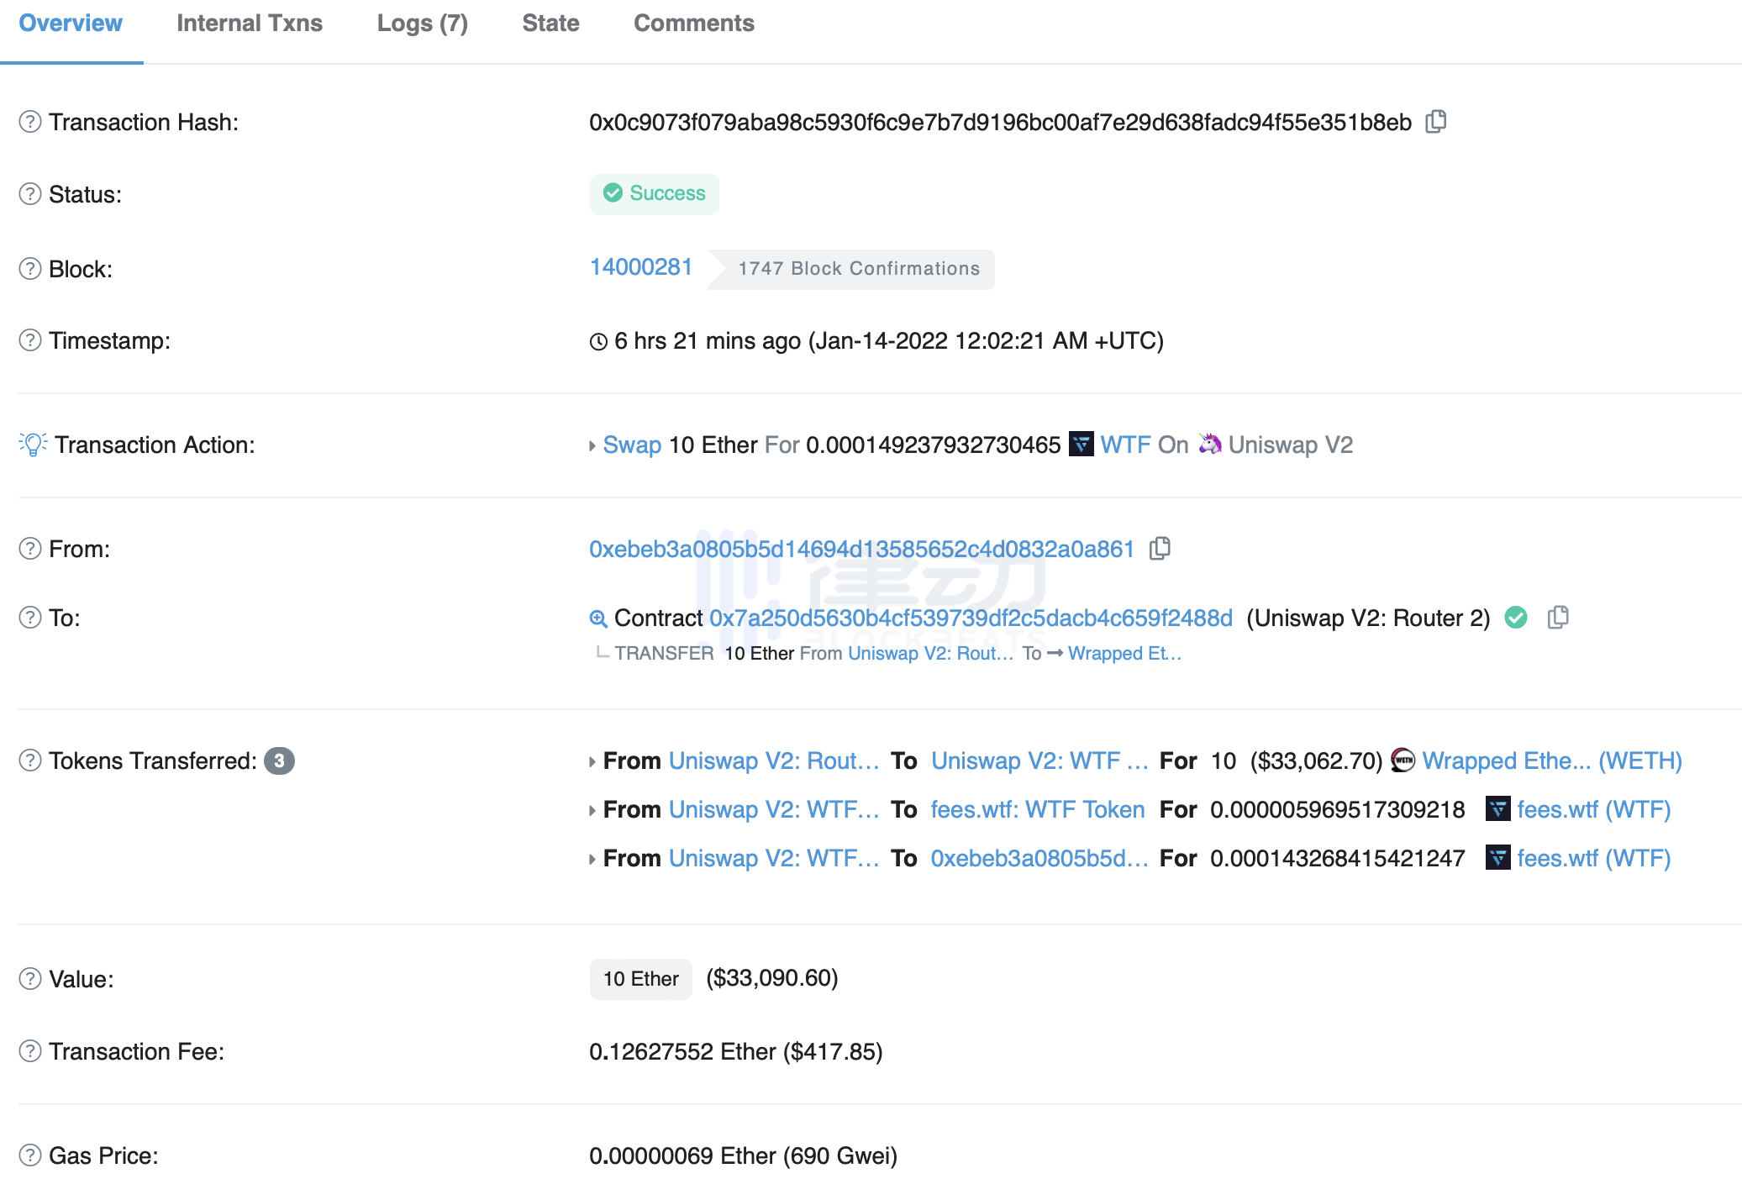
Task: Copy the Uniswap Router contract address icon
Action: [x=1557, y=618]
